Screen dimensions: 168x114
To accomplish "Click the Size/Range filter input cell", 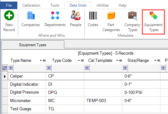I will [x=144, y=68].
